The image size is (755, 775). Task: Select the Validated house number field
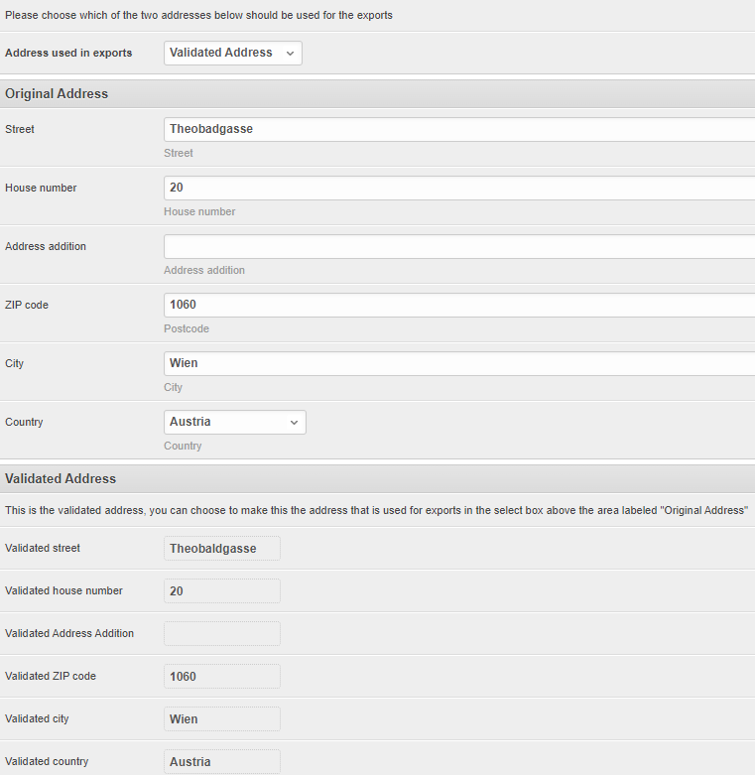[222, 591]
